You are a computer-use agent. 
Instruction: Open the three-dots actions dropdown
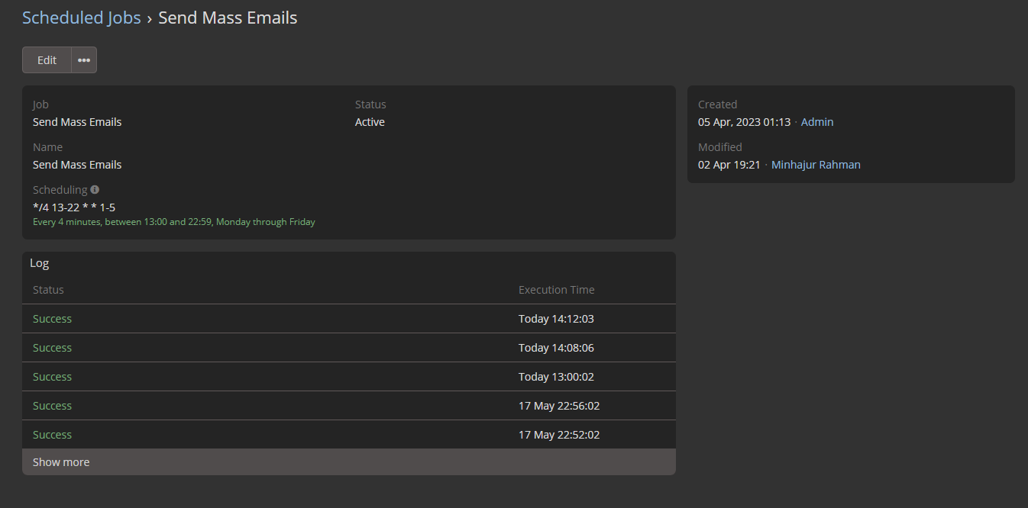click(84, 60)
